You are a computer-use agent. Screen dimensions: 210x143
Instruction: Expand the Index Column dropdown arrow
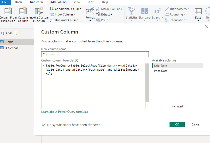(75, 14)
